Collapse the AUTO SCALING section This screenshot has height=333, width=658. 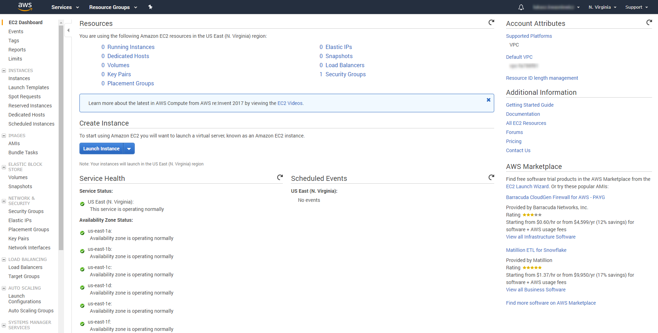4,288
